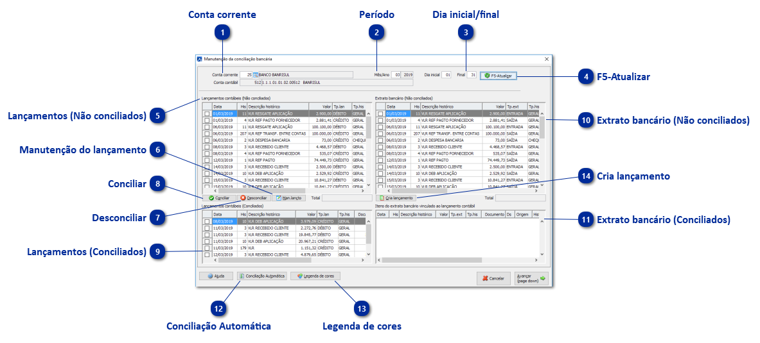Check the VLR DESPESA BANCARIA 73,00 CRÉDITO row
Image resolution: width=760 pixels, height=343 pixels.
tap(207, 140)
